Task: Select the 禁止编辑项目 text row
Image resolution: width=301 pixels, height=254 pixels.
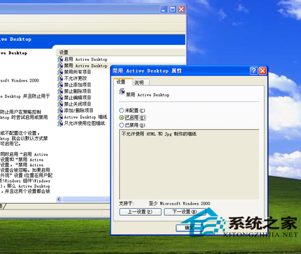Action: [78, 98]
